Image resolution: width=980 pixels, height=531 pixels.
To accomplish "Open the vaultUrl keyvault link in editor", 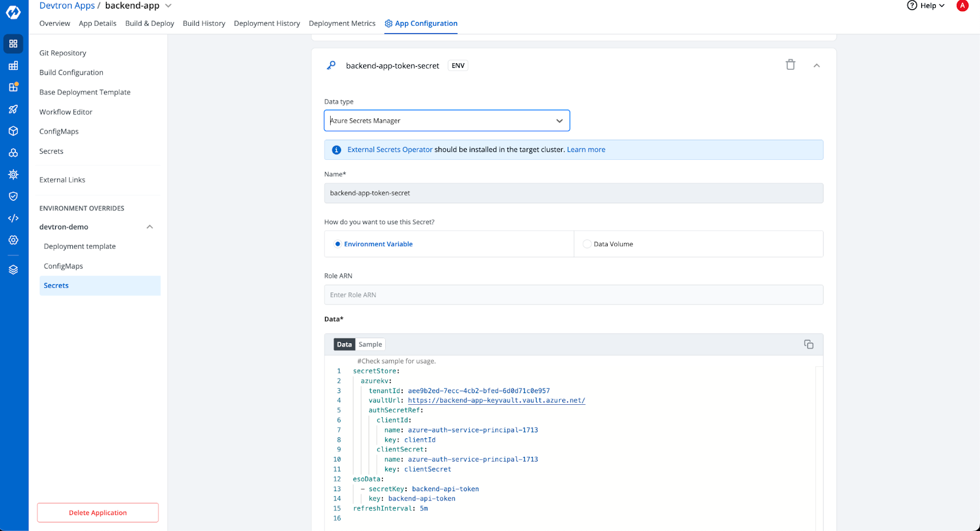I will [497, 401].
